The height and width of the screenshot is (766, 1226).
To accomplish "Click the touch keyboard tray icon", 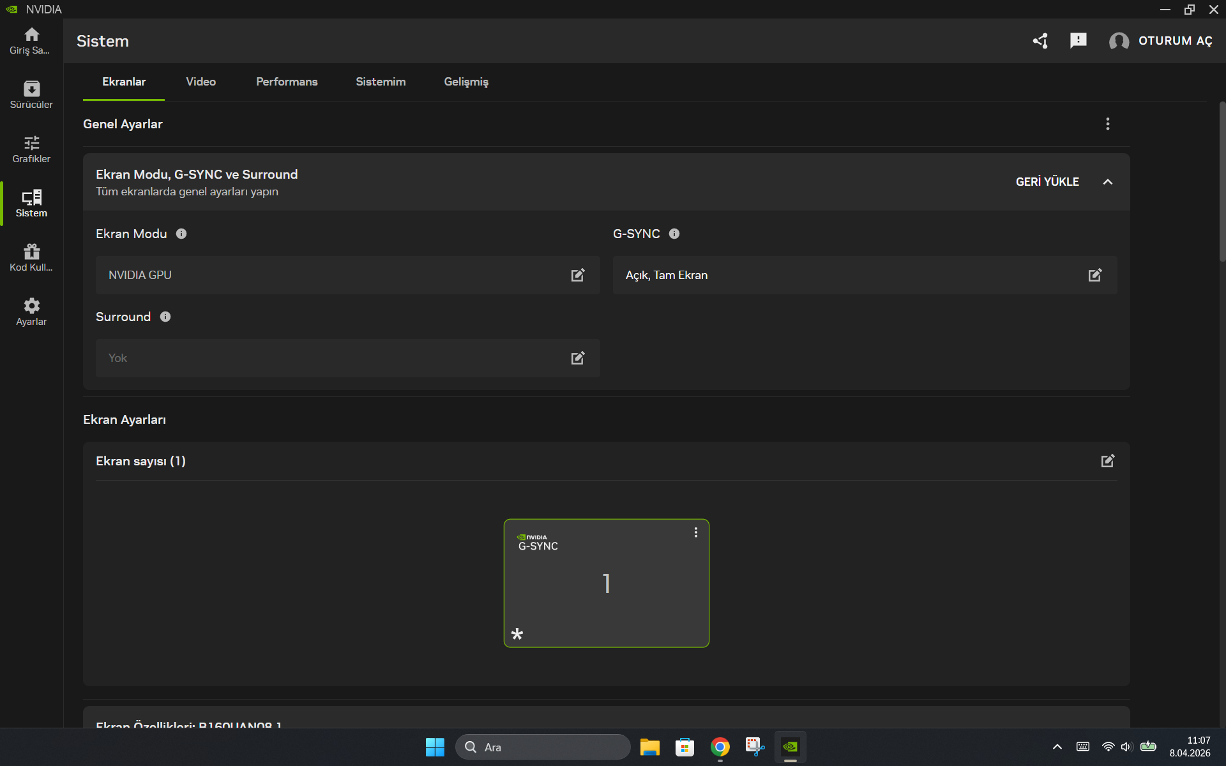I will pos(1083,747).
